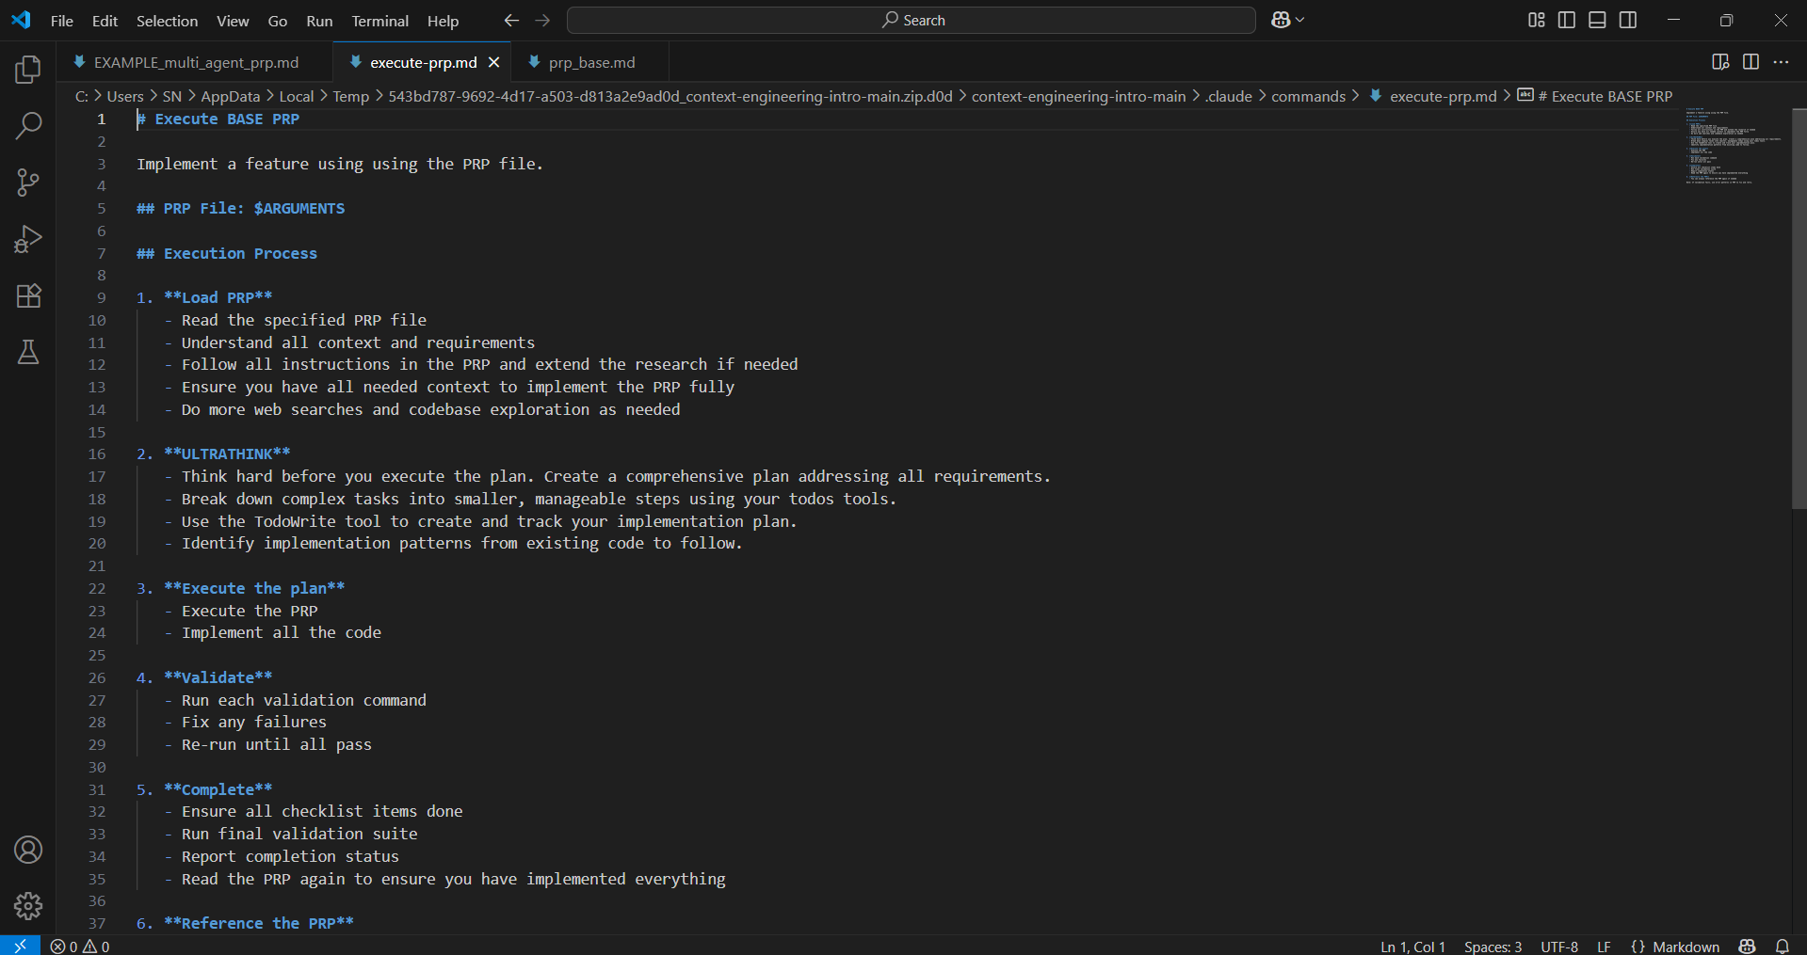Click the '## Execution Process' heading line
The height and width of the screenshot is (955, 1807).
(227, 253)
